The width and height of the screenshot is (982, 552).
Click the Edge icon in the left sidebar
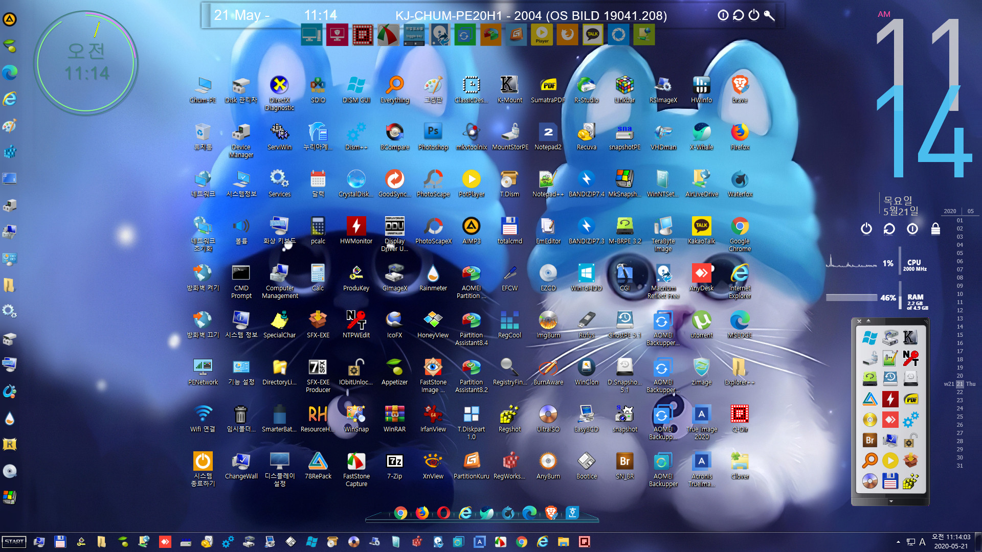10,73
